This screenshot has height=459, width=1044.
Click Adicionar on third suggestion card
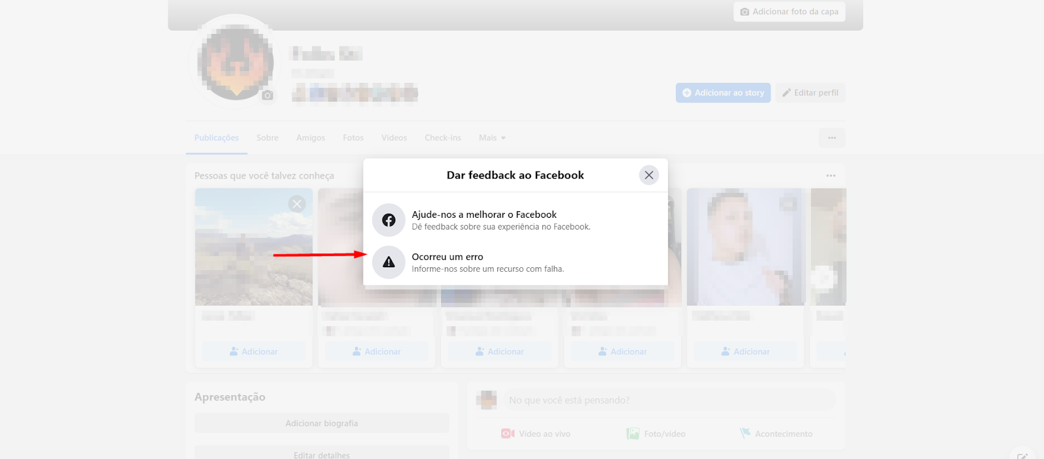pyautogui.click(x=500, y=351)
